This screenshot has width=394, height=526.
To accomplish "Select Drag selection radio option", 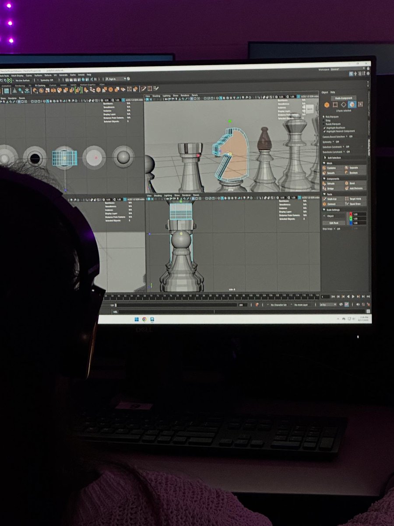I will tap(324, 121).
